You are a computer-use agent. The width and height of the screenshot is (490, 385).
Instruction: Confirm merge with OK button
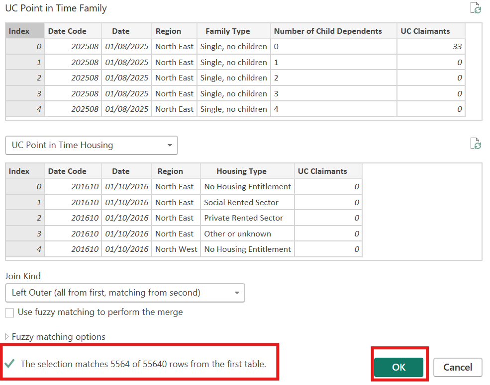point(398,367)
